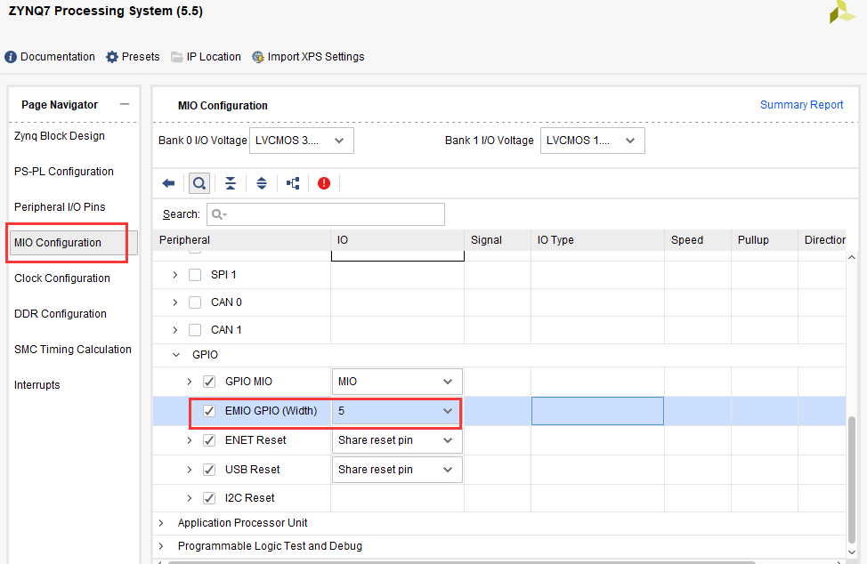Image resolution: width=867 pixels, height=564 pixels.
Task: Check the CAN 1 checkbox
Action: point(195,330)
